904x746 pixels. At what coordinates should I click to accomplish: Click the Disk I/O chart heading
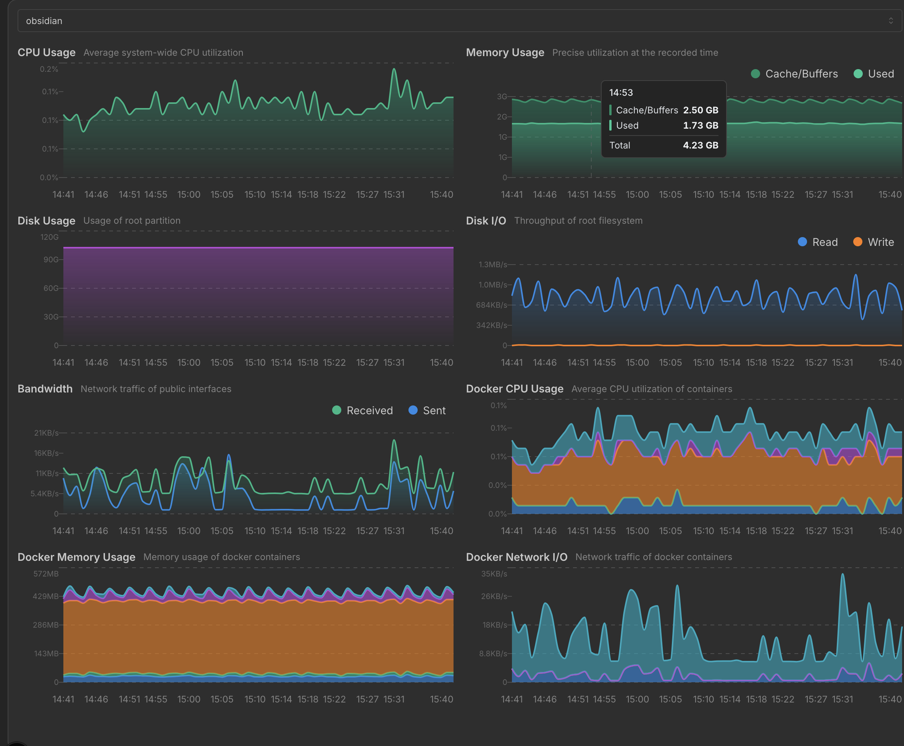click(486, 220)
